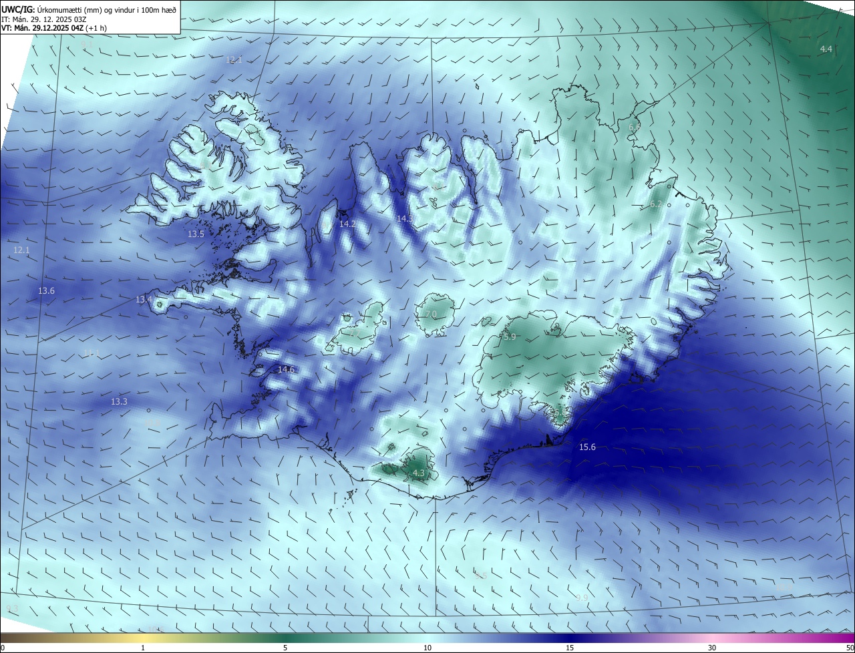The width and height of the screenshot is (855, 653).
Task: Click the colorbar tick label 50
Action: coord(850,648)
